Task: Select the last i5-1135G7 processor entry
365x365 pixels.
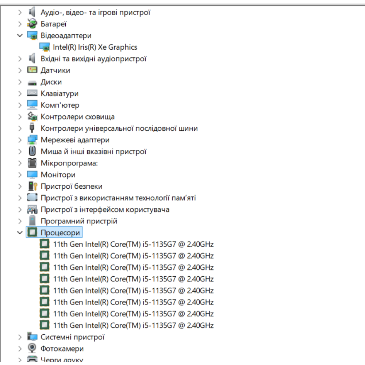Action: 133,325
